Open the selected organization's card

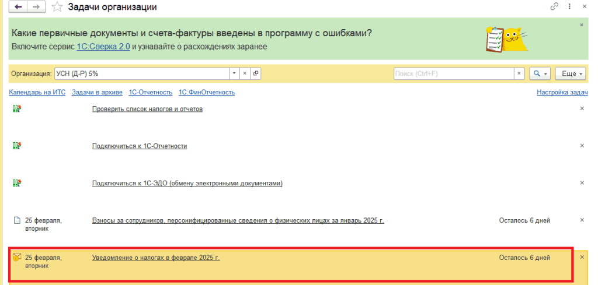[256, 73]
